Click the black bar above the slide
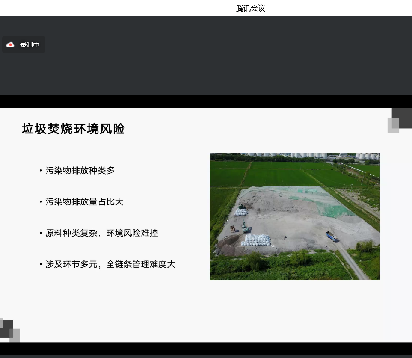This screenshot has width=412, height=358. pos(205,101)
